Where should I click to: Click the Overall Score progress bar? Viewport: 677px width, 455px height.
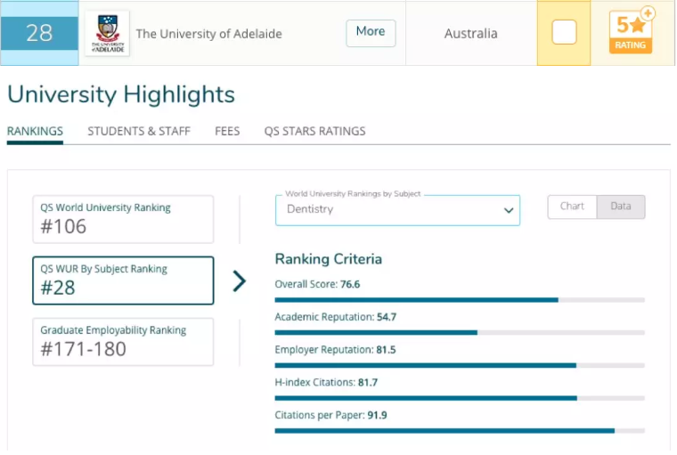[460, 300]
